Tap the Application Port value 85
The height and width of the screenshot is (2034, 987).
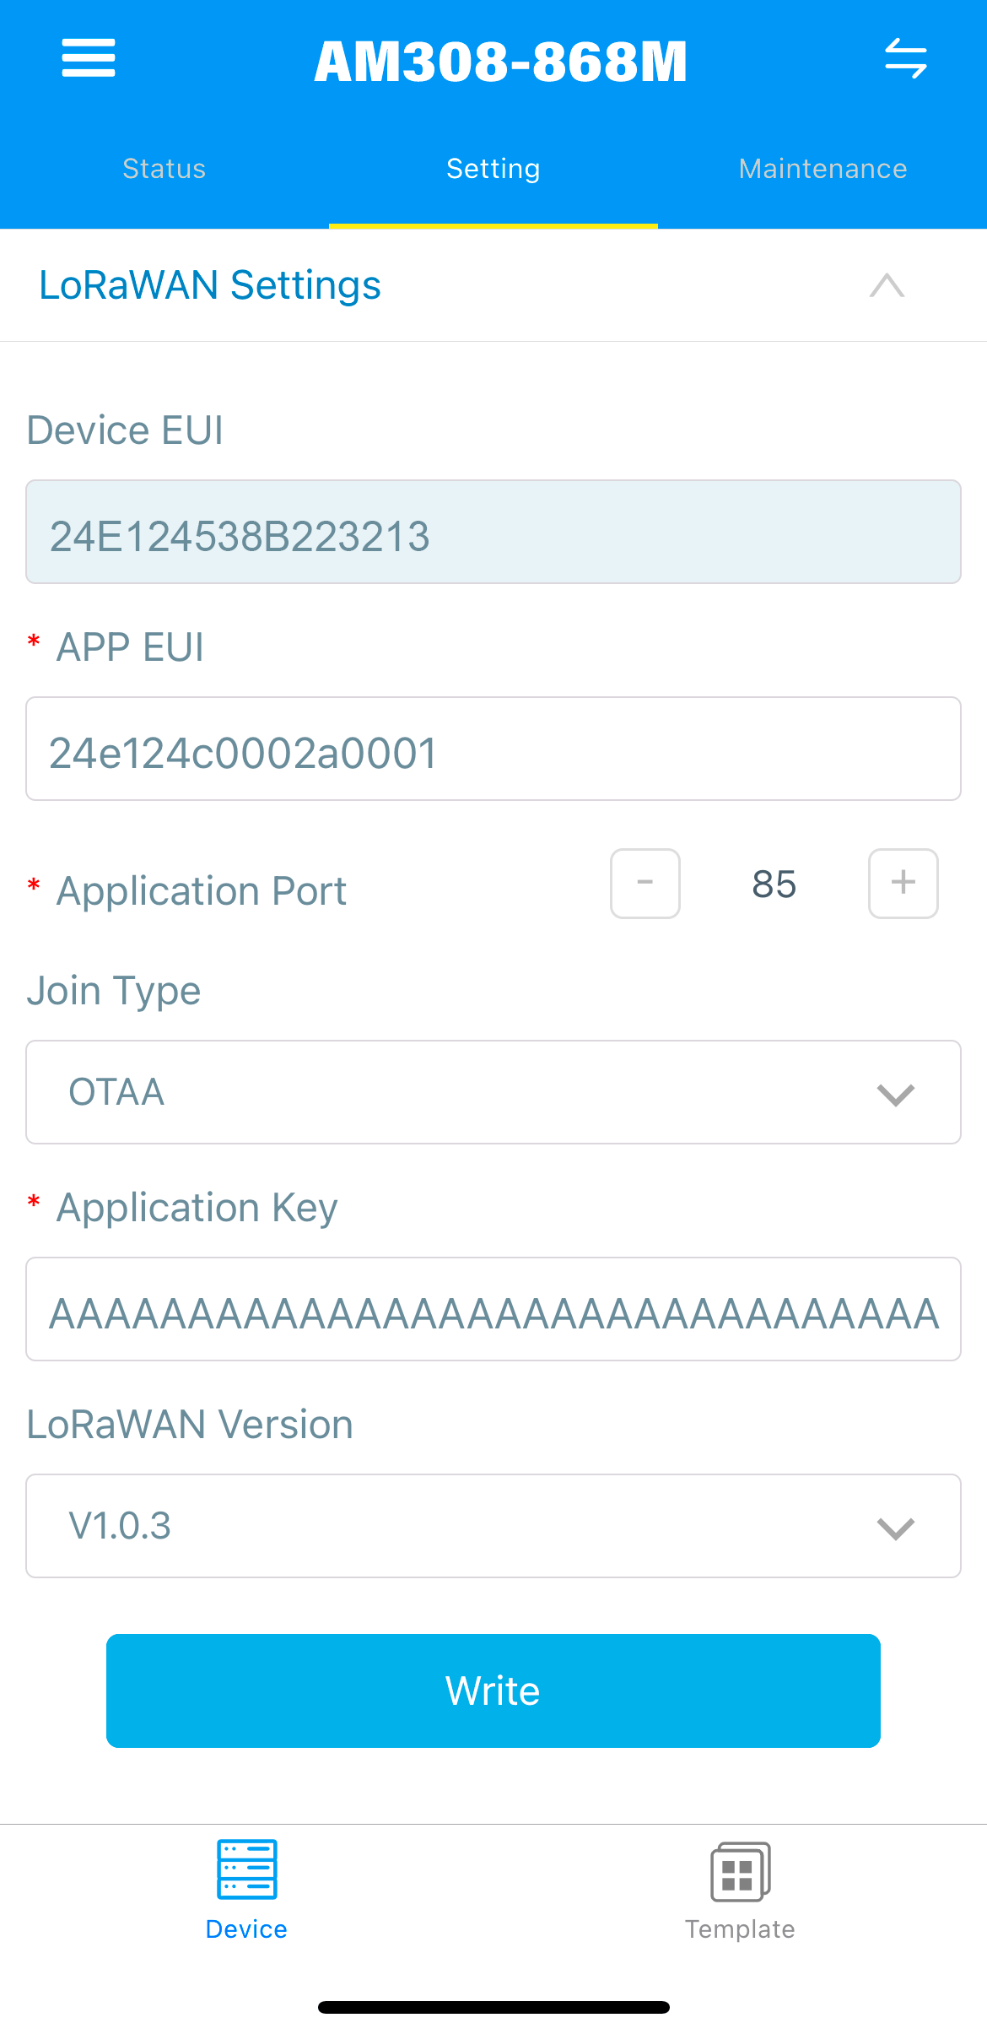coord(774,884)
